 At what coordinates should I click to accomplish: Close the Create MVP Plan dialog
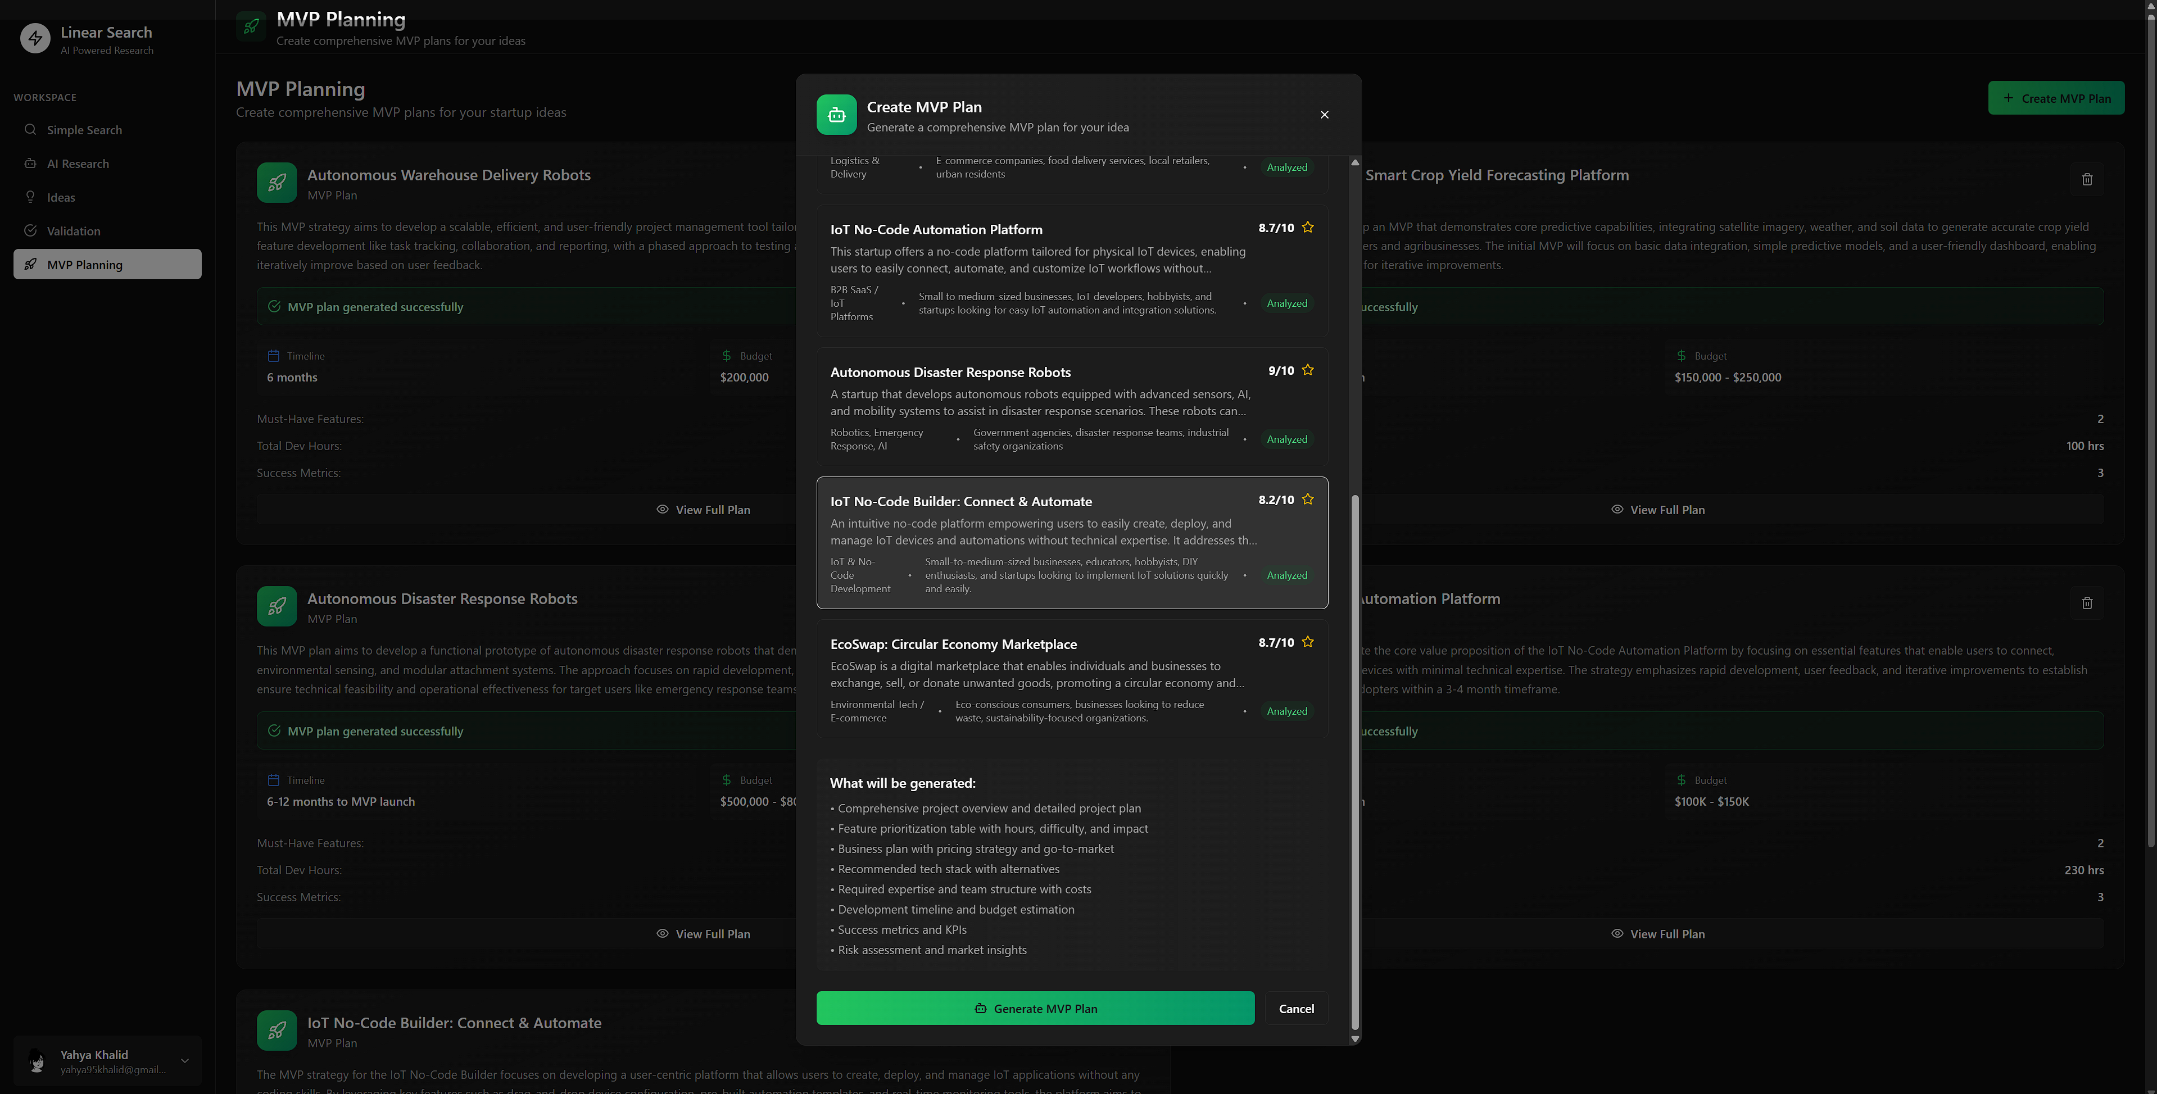click(1324, 115)
